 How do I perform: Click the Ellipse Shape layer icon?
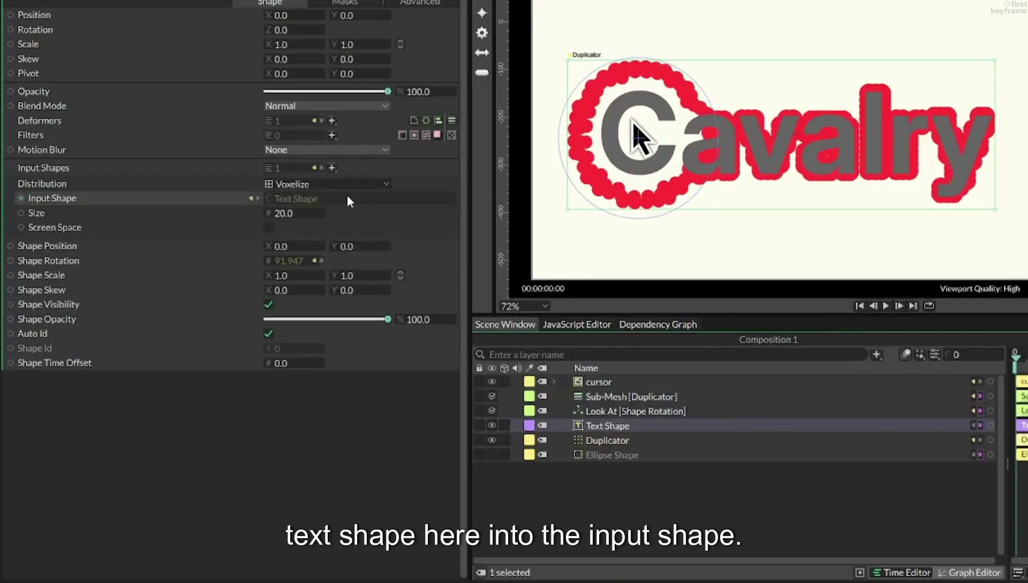click(578, 454)
